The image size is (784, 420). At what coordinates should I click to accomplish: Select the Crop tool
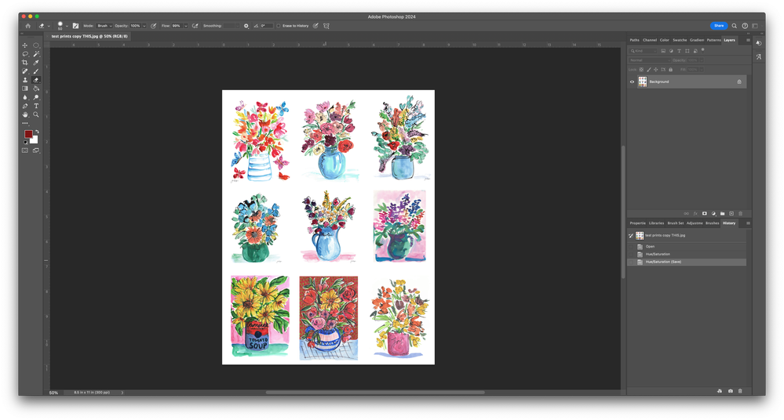25,63
